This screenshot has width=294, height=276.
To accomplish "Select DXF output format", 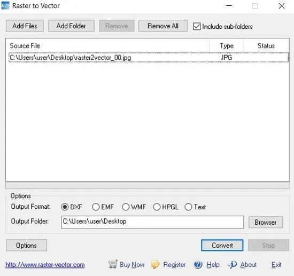I will pyautogui.click(x=65, y=207).
